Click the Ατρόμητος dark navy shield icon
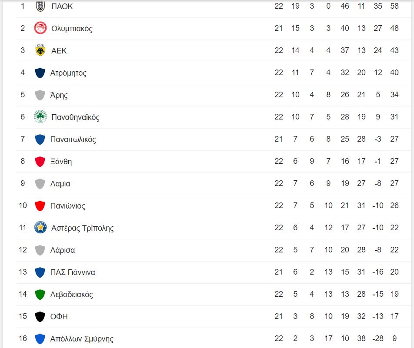The image size is (414, 348). click(40, 73)
